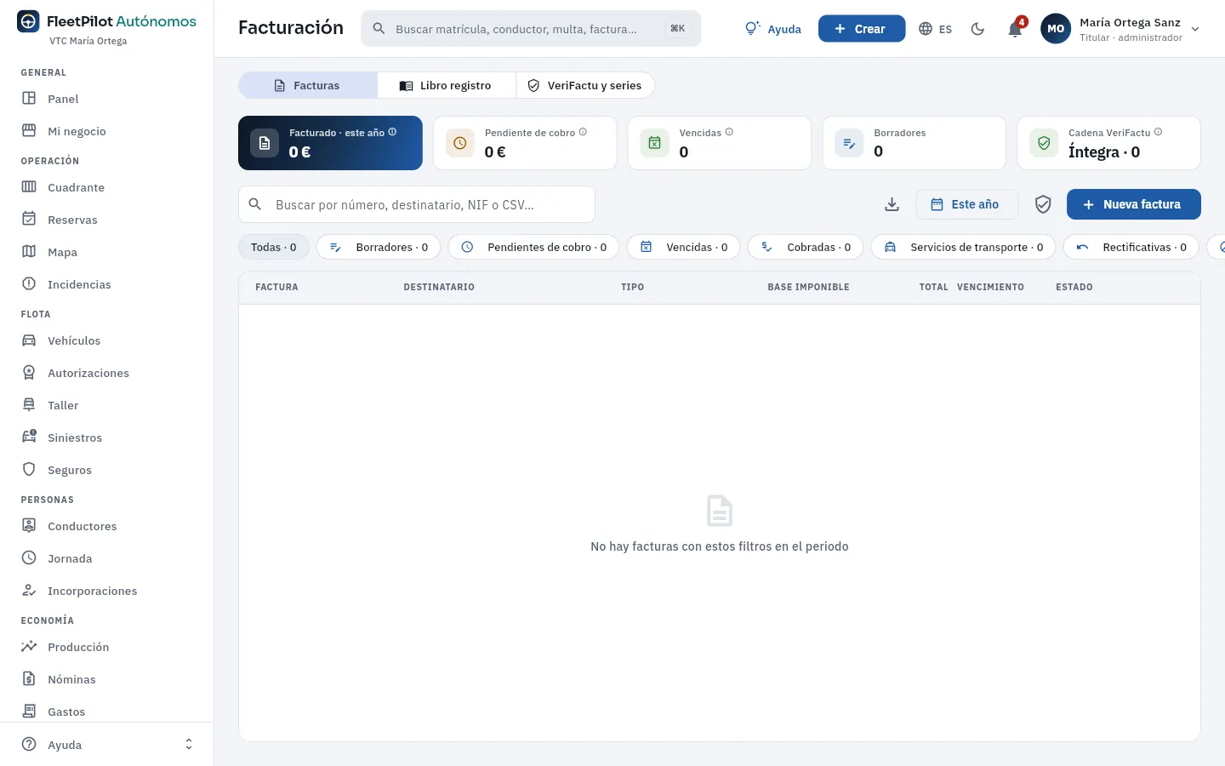This screenshot has width=1225, height=766.
Task: Filter by Cobradas chip
Action: (806, 247)
